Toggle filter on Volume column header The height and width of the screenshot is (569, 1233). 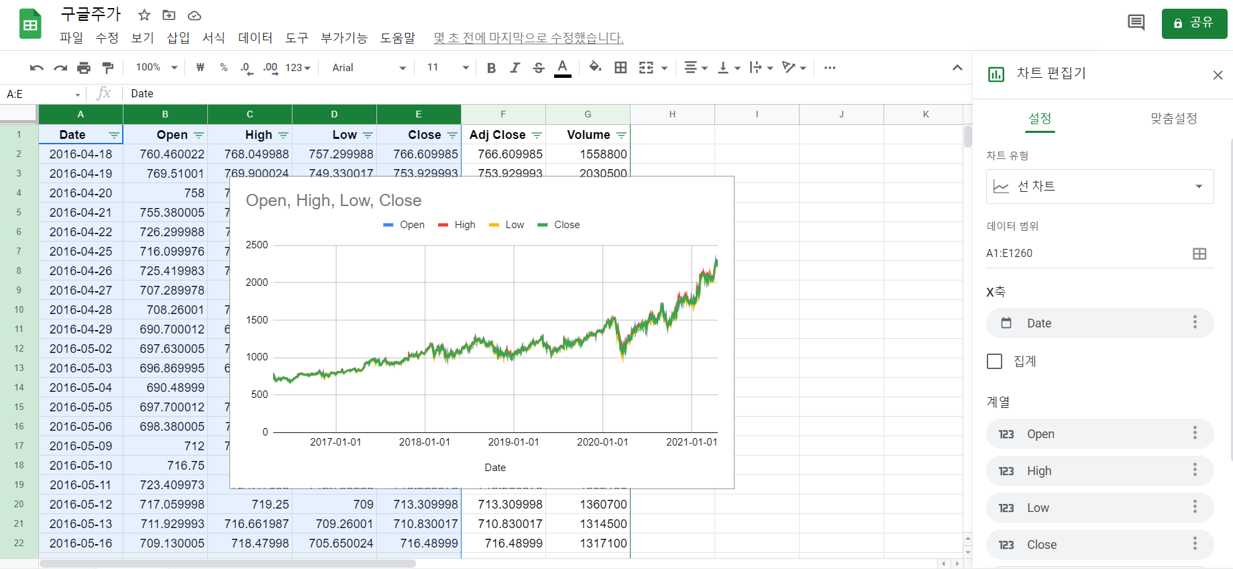[x=621, y=136]
